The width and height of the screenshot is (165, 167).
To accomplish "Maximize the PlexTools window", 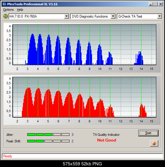I will pyautogui.click(x=155, y=4).
